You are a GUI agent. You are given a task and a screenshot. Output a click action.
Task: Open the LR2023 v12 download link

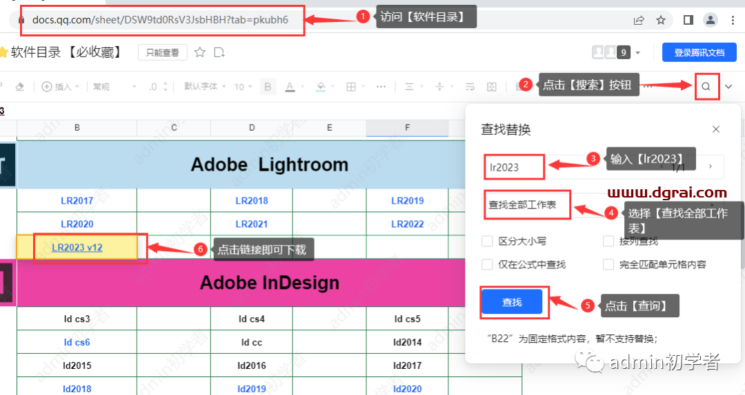(x=77, y=248)
